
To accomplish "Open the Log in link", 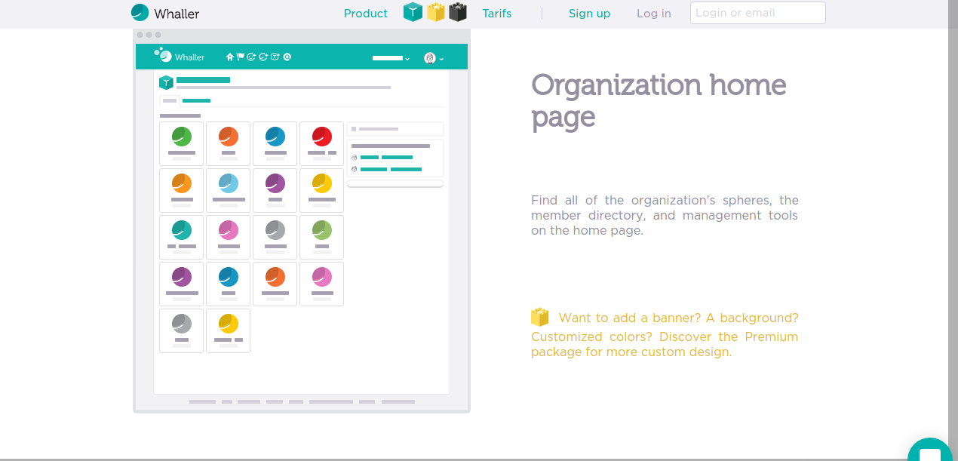I will [654, 14].
